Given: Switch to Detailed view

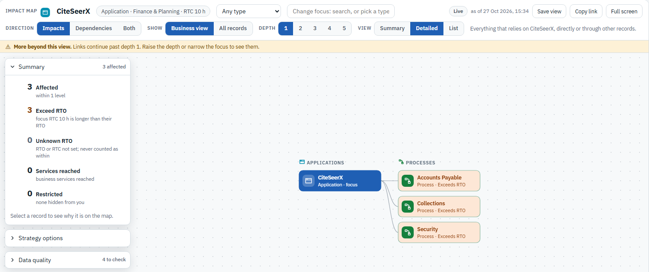Looking at the screenshot, I should point(427,28).
